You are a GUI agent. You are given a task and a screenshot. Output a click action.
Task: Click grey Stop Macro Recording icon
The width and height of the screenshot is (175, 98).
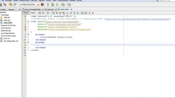(x=93, y=13)
